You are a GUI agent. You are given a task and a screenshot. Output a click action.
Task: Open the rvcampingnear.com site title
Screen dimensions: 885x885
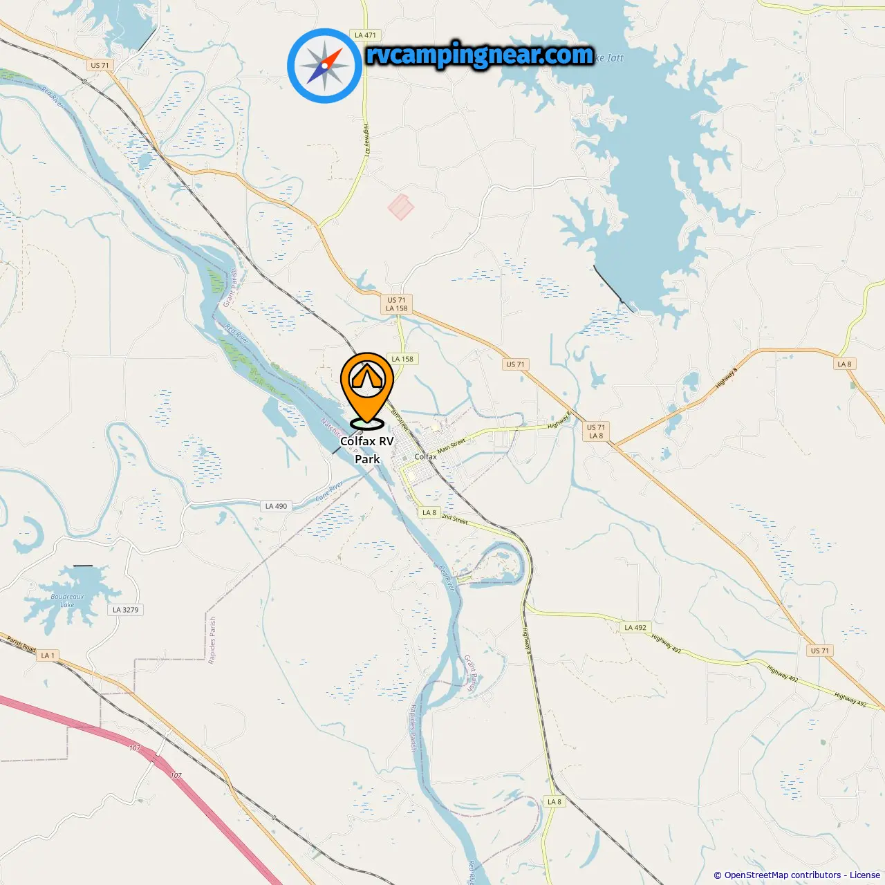point(480,55)
